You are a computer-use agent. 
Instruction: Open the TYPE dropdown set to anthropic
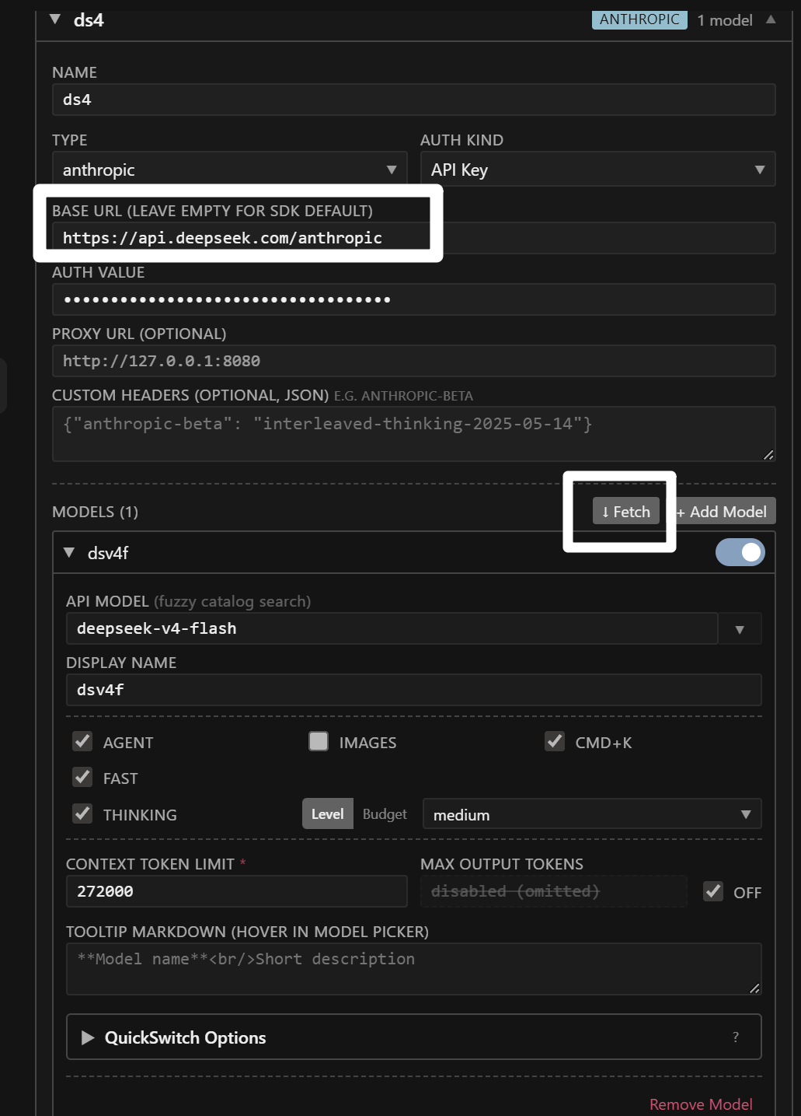229,170
